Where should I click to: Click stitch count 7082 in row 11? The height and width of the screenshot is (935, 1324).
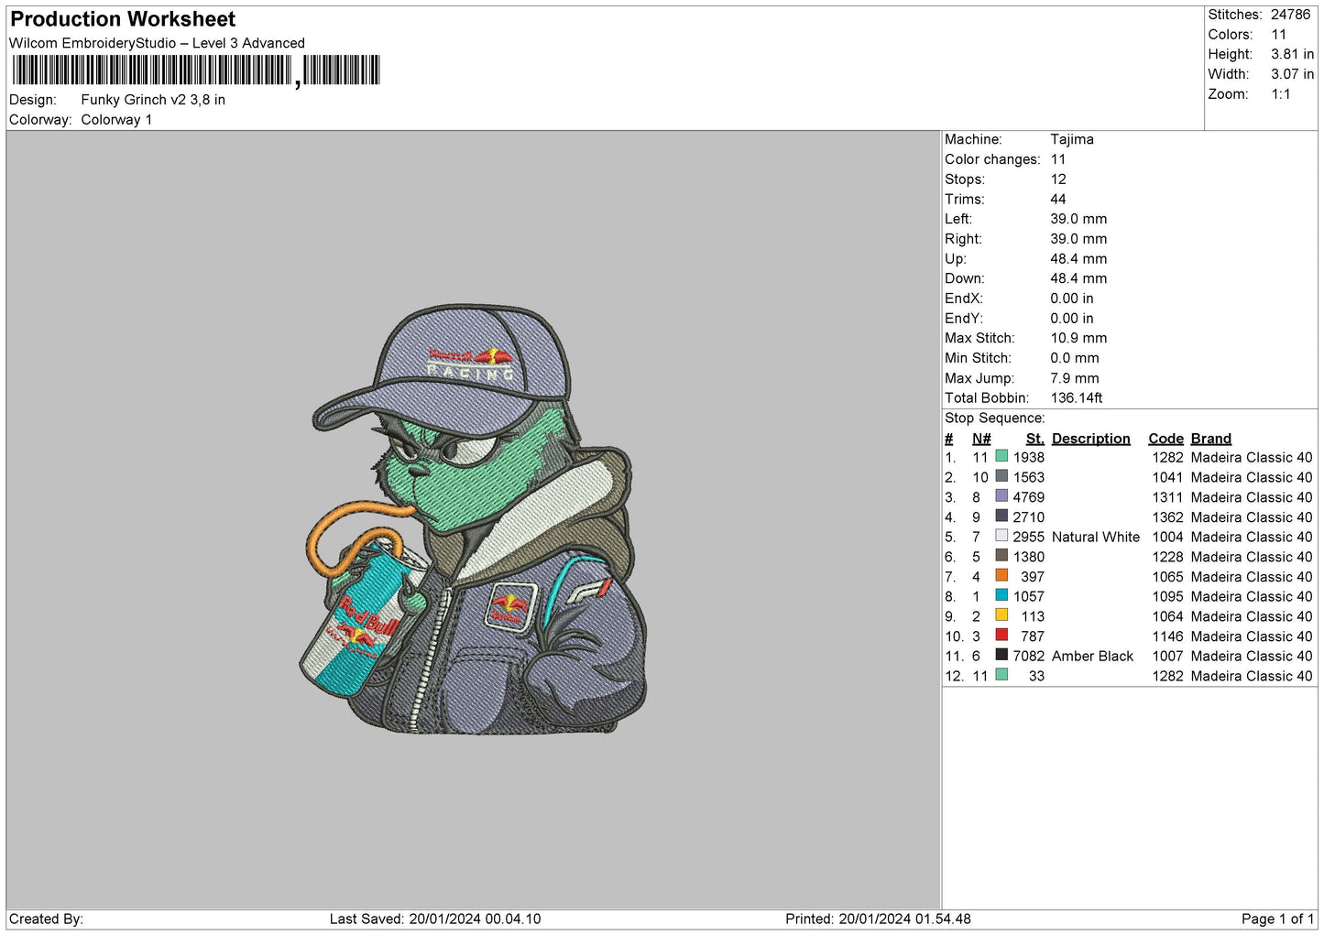coord(1028,656)
